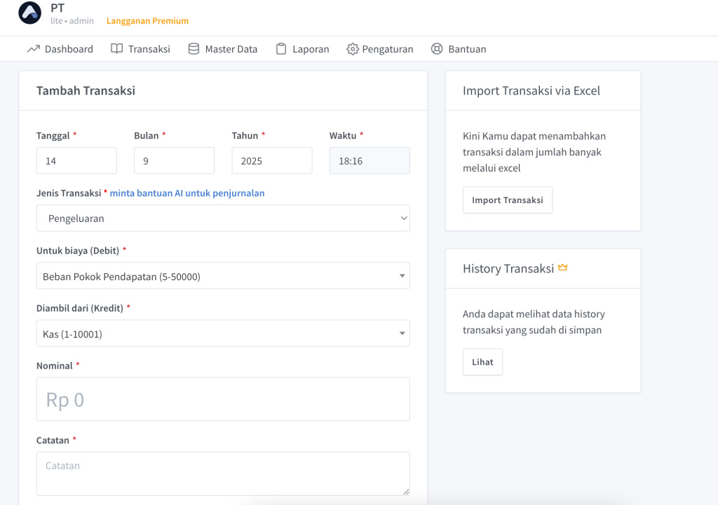Click the Master Data database icon
The height and width of the screenshot is (505, 718).
(194, 49)
